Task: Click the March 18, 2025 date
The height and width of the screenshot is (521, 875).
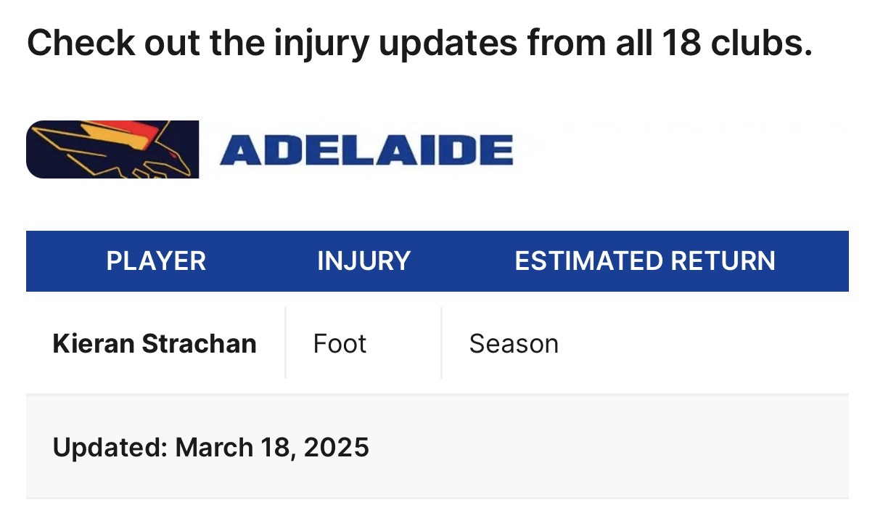Action: pos(272,447)
